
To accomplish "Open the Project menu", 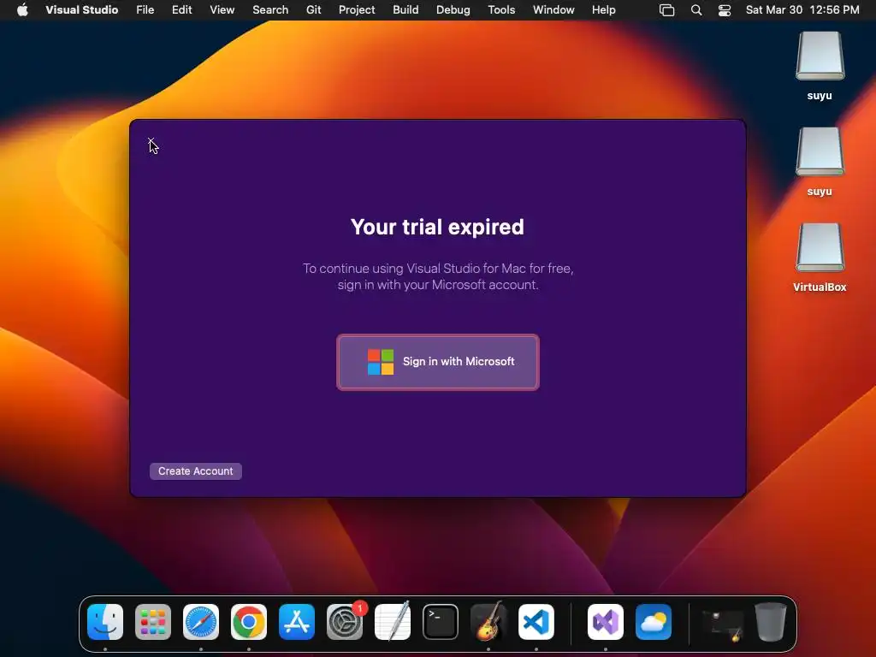I will tap(357, 10).
